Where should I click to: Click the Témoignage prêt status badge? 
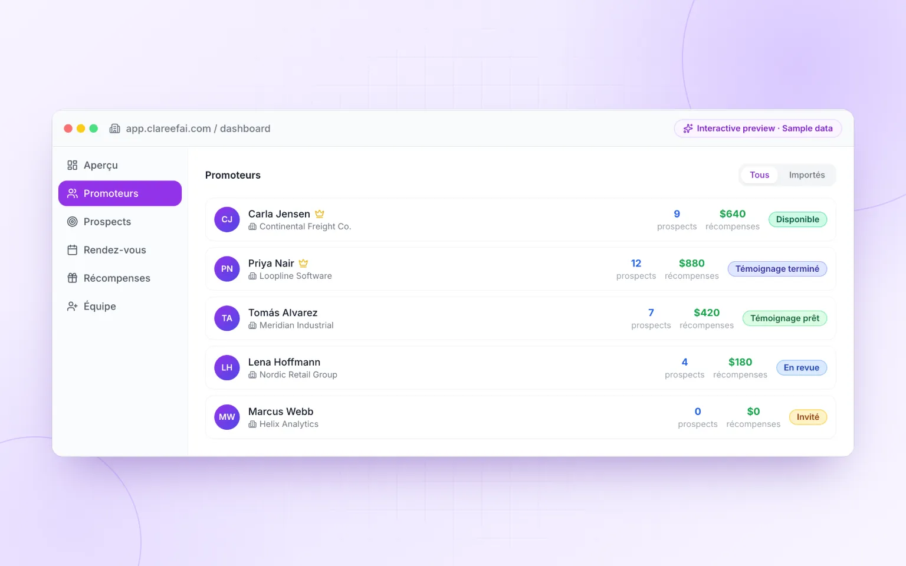(784, 318)
